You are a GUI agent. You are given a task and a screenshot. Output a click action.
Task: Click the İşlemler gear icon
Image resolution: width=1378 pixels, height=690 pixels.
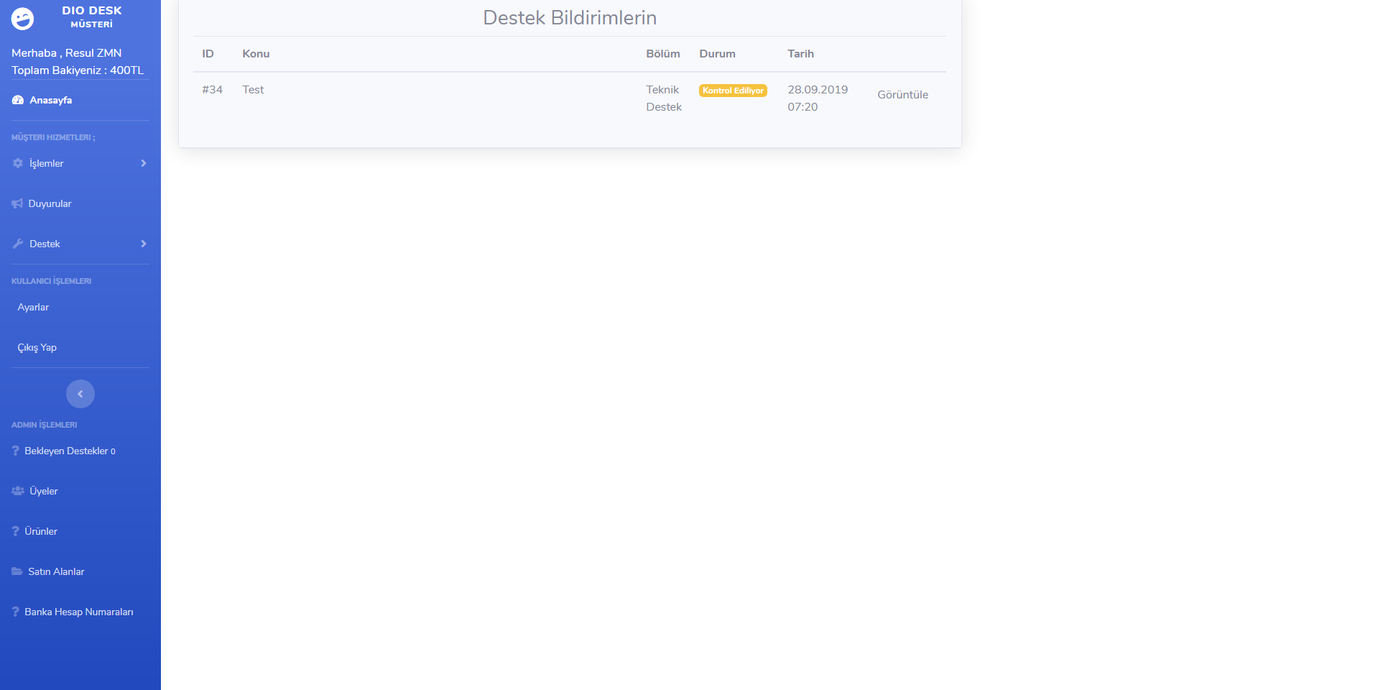(x=18, y=163)
